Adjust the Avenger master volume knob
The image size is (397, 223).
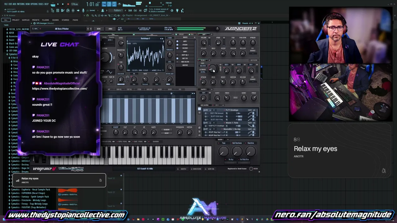(217, 29)
